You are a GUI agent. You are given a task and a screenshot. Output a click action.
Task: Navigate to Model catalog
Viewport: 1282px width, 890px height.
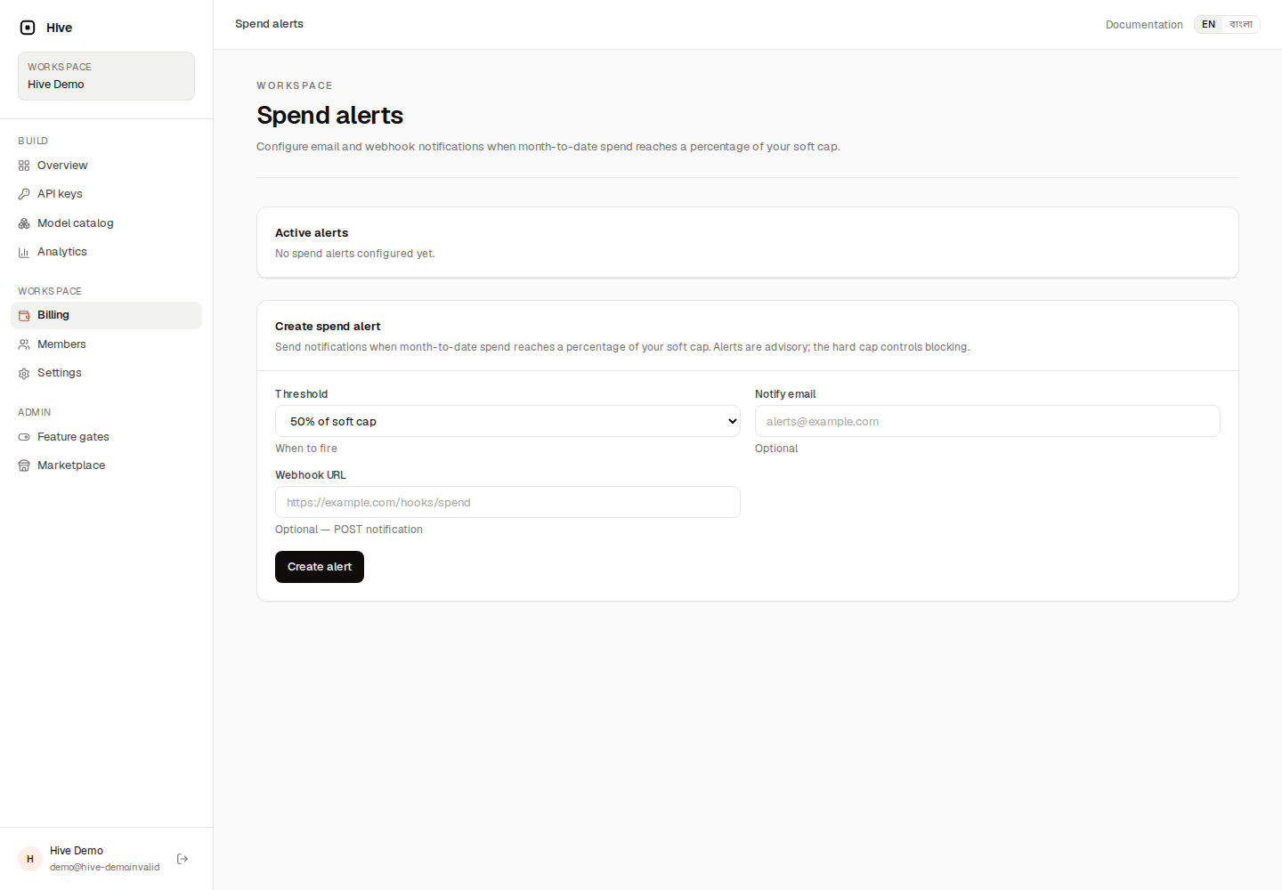[x=106, y=223]
